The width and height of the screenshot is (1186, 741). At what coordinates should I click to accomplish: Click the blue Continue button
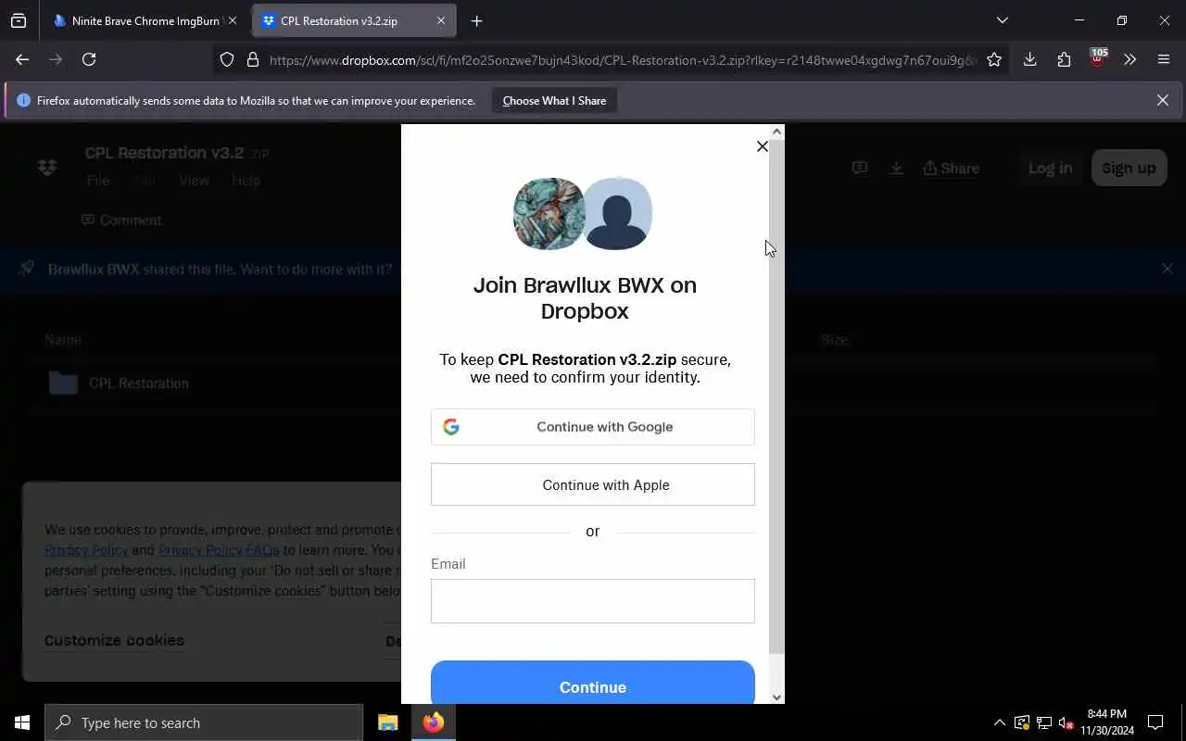[x=593, y=684]
